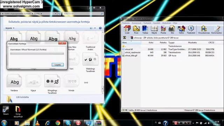
Task: Open the Velho (Wizard) tool in WinRAR
Action: 181,29
